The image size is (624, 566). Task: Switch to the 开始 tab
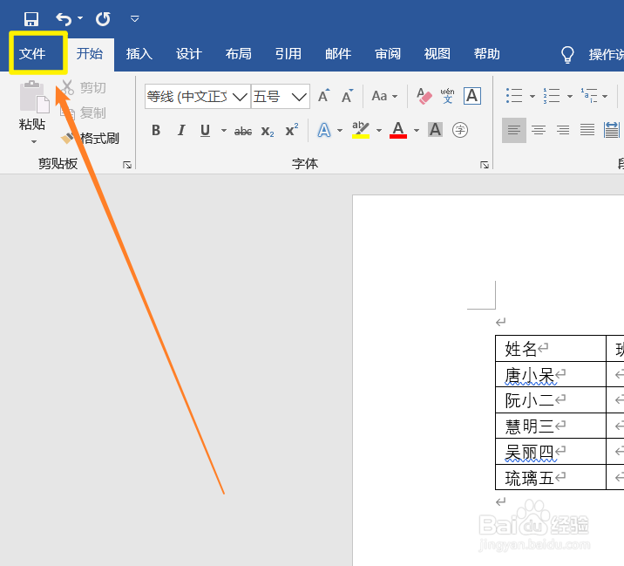pyautogui.click(x=90, y=53)
